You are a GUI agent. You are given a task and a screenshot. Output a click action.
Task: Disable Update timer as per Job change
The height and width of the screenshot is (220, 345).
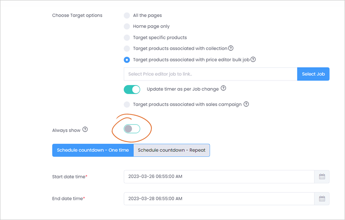coord(132,90)
